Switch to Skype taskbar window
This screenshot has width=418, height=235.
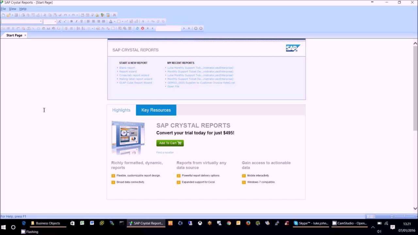click(x=311, y=223)
